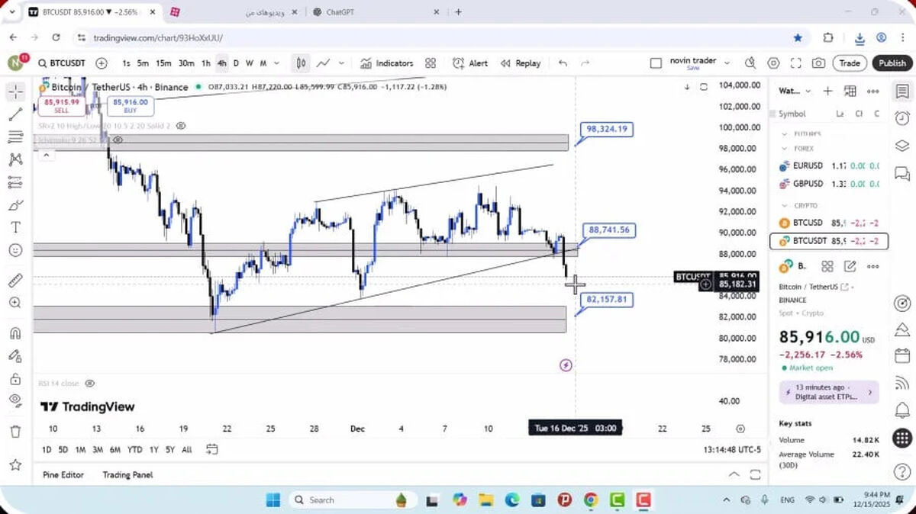The width and height of the screenshot is (916, 514).
Task: Open the novin trader layout dropdown
Action: pyautogui.click(x=727, y=63)
